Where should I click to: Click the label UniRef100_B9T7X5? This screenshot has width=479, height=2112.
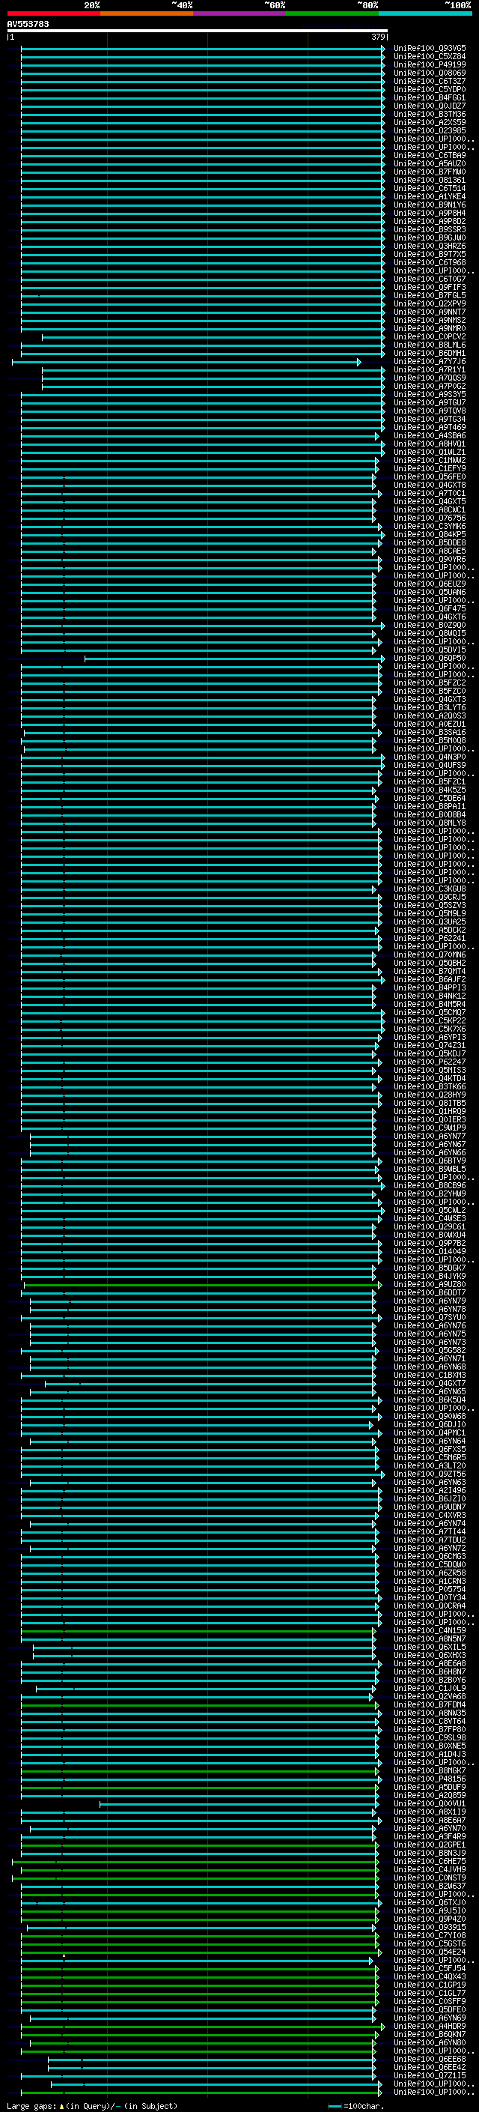[x=430, y=254]
